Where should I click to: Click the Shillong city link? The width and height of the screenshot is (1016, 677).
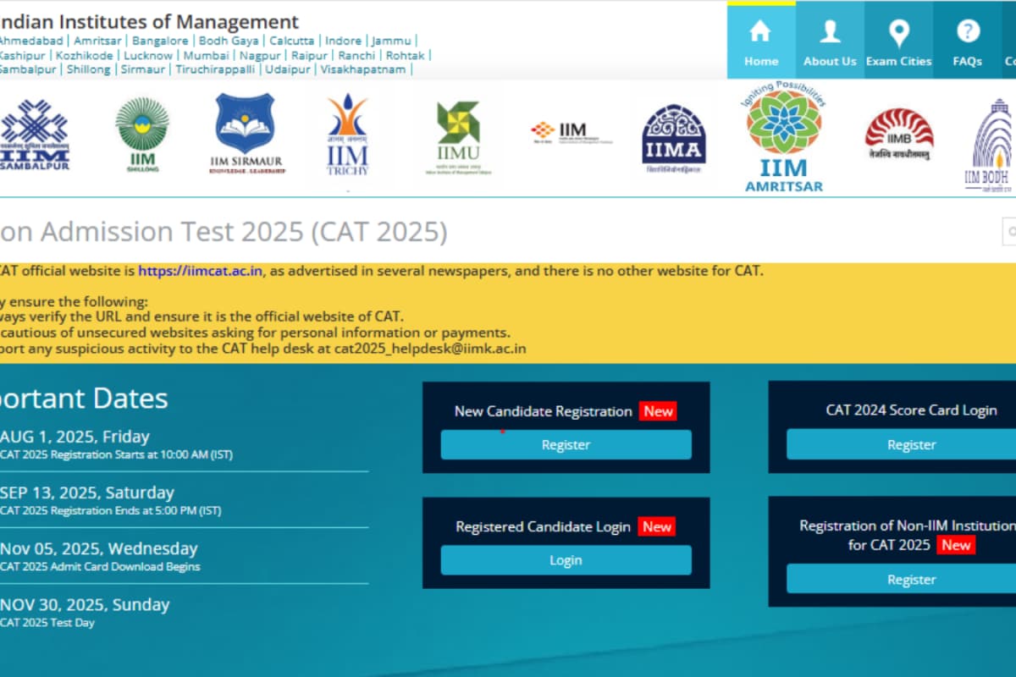click(x=89, y=69)
